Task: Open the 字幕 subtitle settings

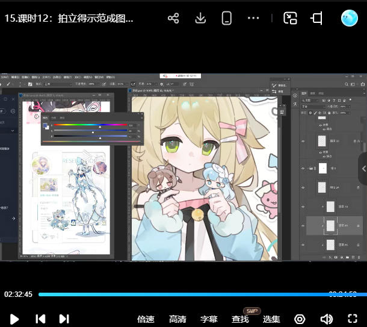Action: pos(209,319)
